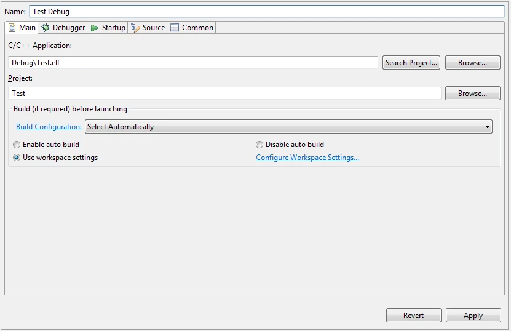The width and height of the screenshot is (511, 331).
Task: Switch to the Debugger tab
Action: click(x=63, y=28)
